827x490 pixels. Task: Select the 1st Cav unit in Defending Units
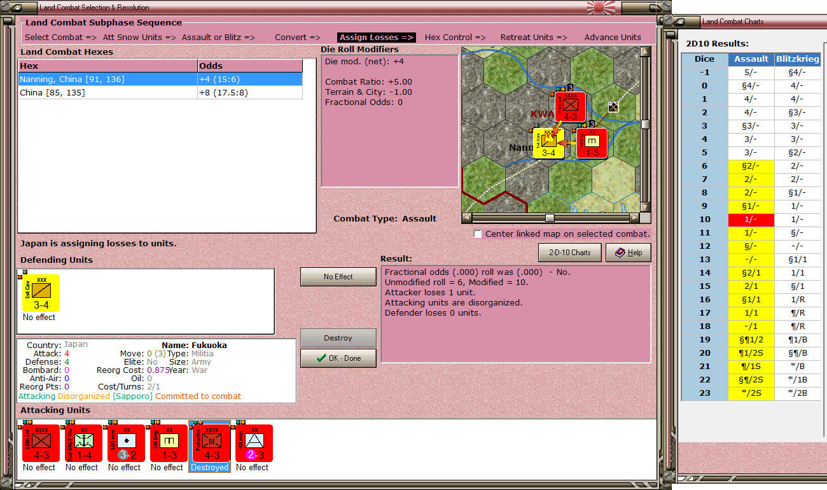41,293
